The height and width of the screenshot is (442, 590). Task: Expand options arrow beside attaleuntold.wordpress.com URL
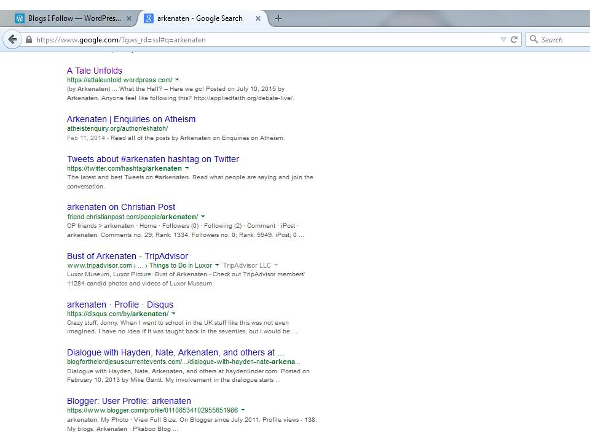point(177,80)
